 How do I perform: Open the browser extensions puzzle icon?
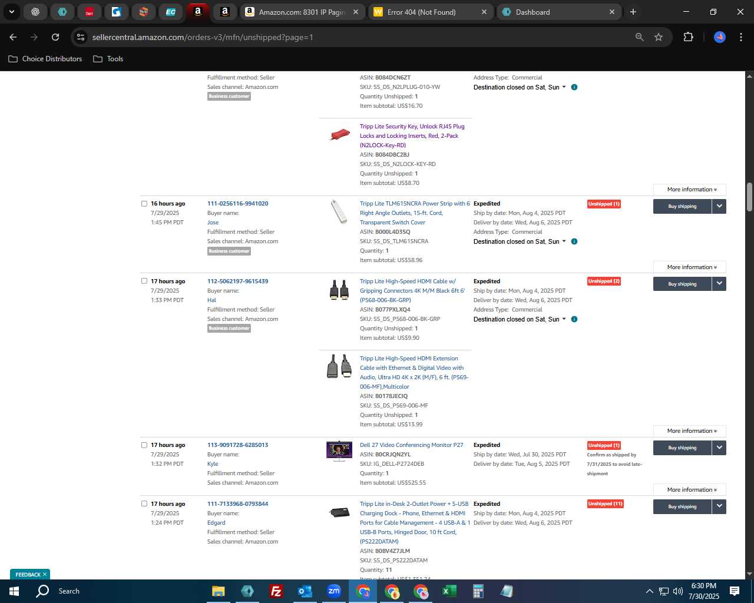pyautogui.click(x=688, y=37)
